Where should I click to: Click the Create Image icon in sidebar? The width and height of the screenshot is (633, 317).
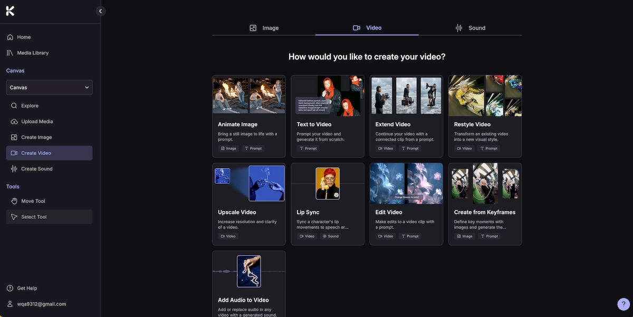tap(14, 137)
